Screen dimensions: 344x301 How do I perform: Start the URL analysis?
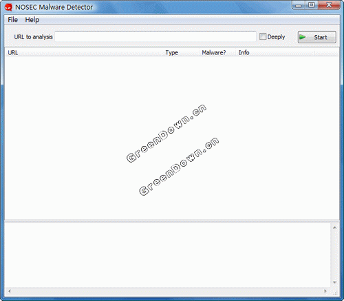317,37
